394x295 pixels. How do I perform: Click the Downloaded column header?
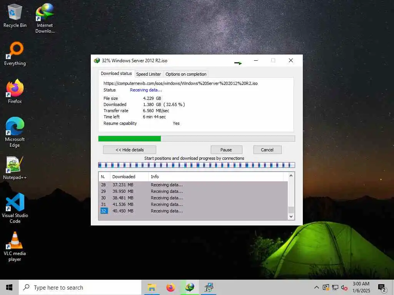pos(129,177)
